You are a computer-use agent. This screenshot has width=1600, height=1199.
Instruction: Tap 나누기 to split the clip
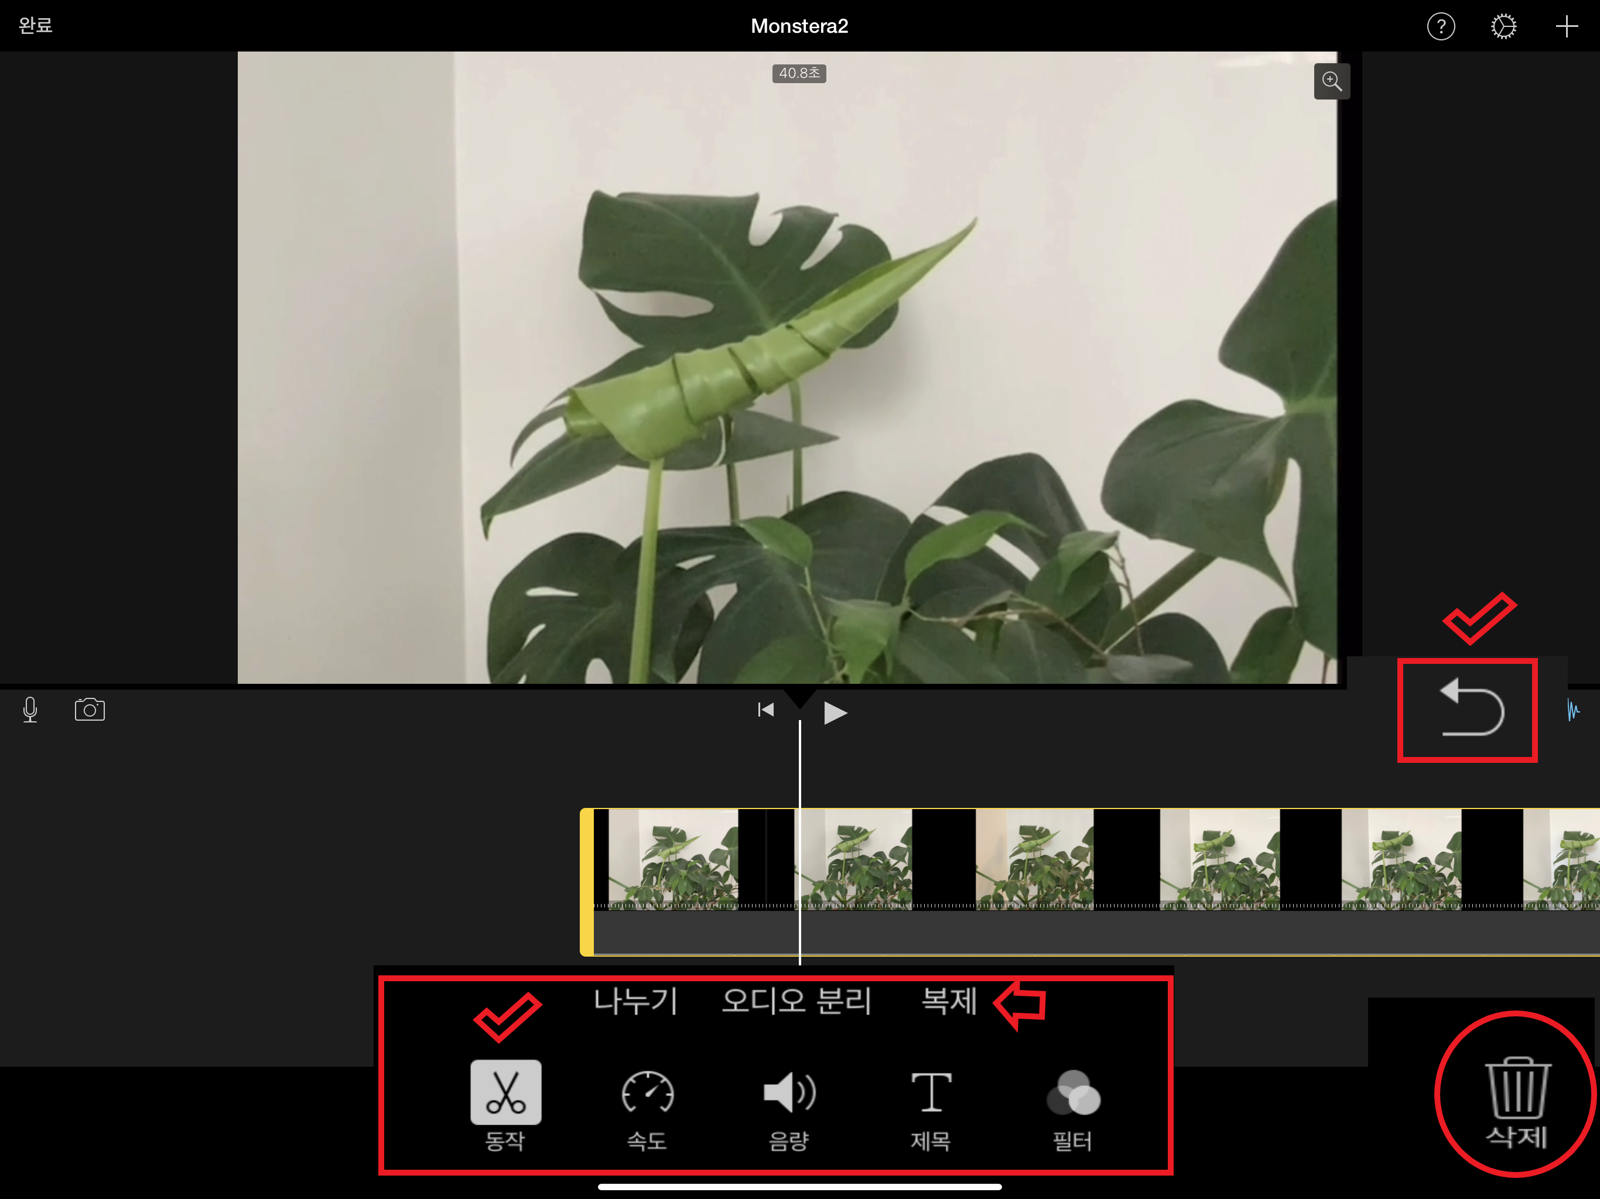coord(635,1002)
